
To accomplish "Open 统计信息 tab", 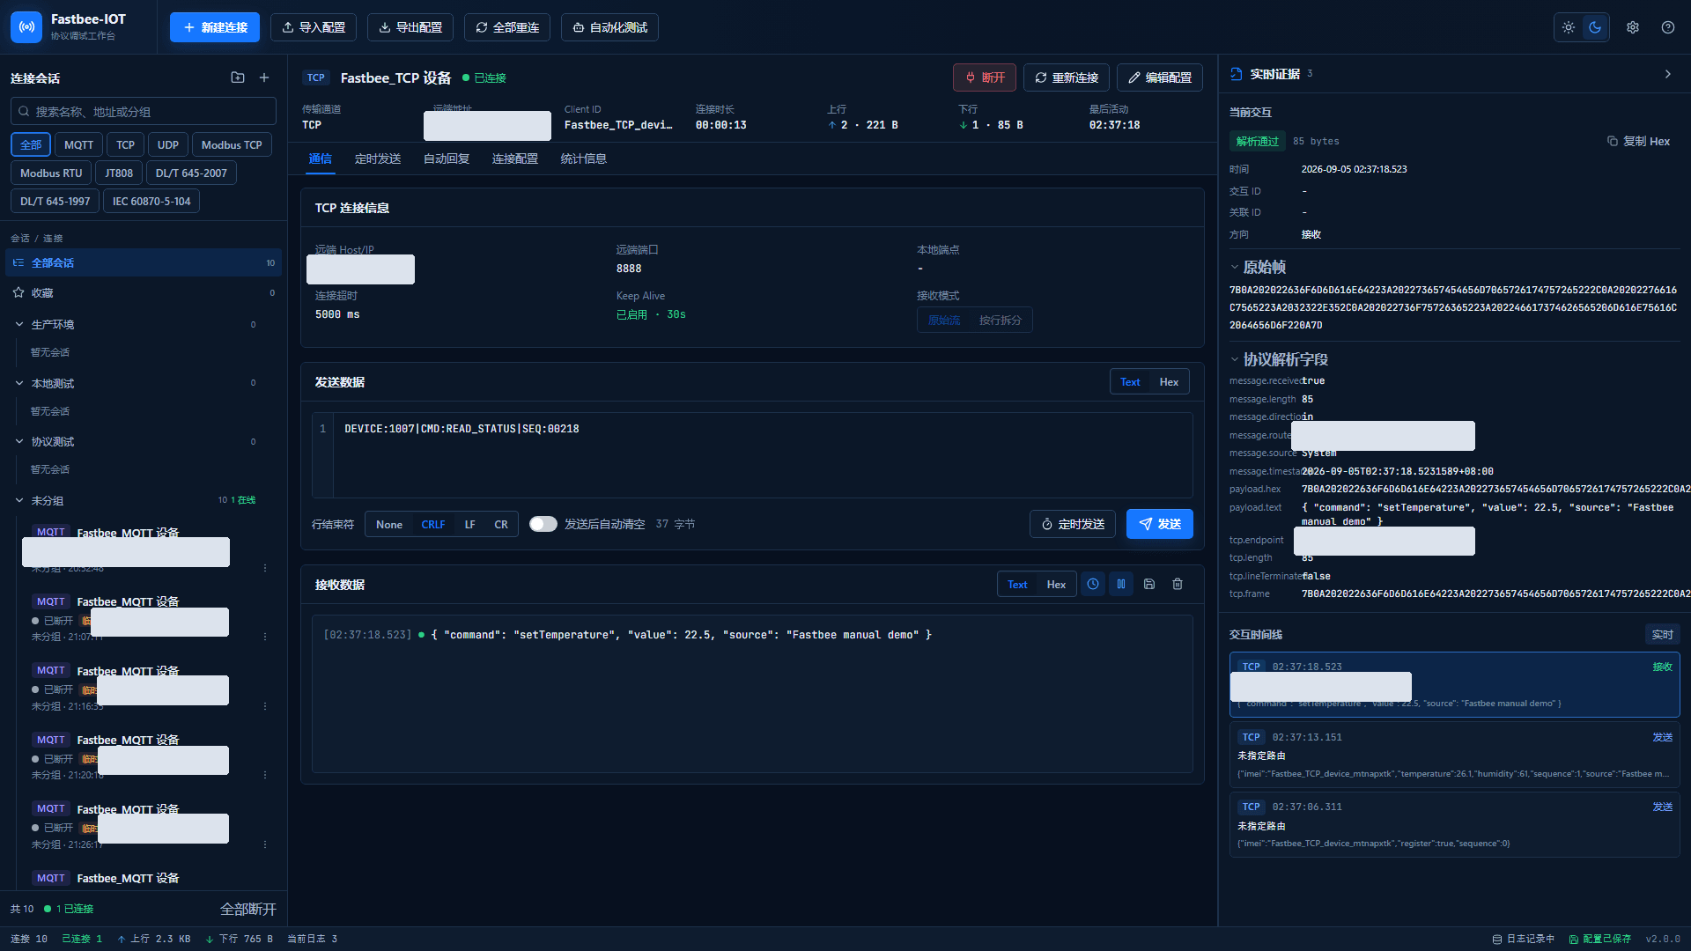I will [584, 158].
